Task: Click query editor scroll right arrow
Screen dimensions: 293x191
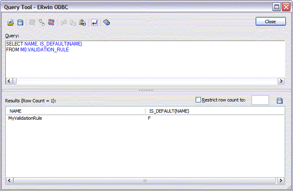Action: click(x=281, y=81)
